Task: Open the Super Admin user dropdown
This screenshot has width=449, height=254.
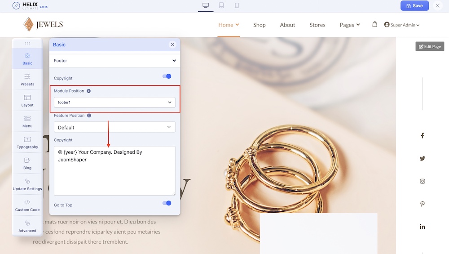Action: point(402,25)
